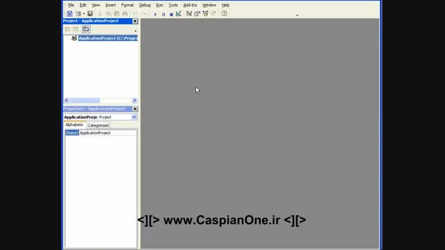The image size is (445, 250).
Task: Open Properties Window from the toolbar icon
Action: tap(197, 13)
